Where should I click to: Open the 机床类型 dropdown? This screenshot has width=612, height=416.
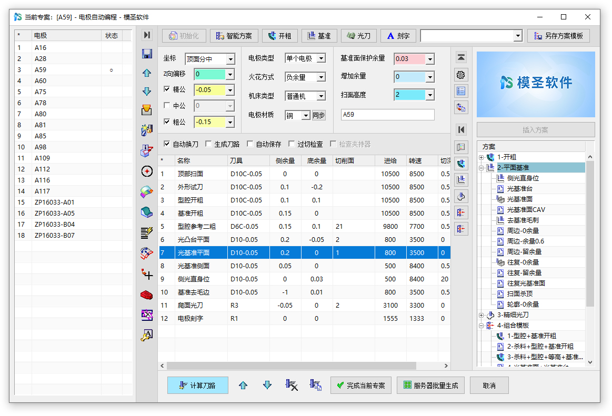point(320,96)
